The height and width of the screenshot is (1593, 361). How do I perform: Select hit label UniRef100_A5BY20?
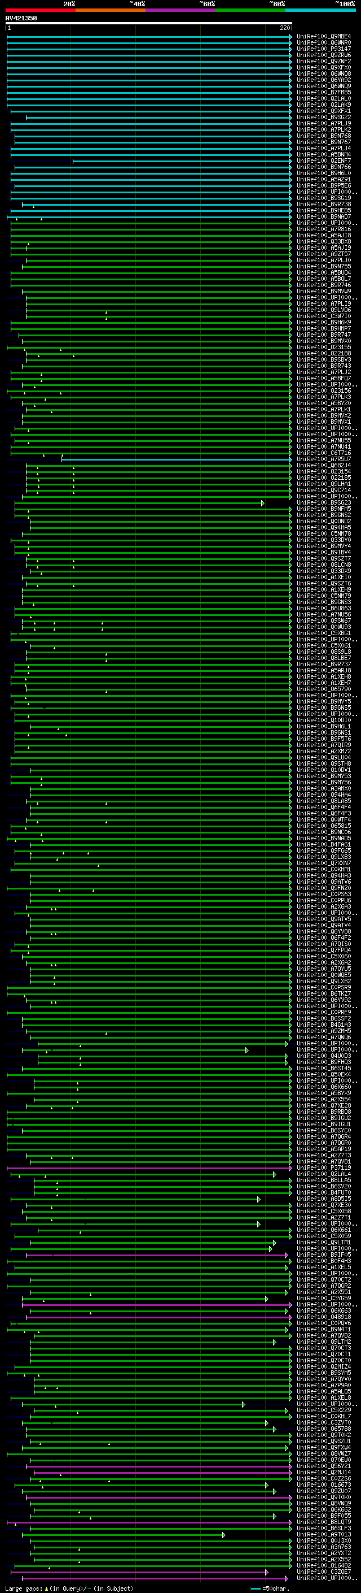[324, 403]
